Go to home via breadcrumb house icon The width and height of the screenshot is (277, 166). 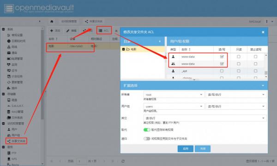pos(52,22)
